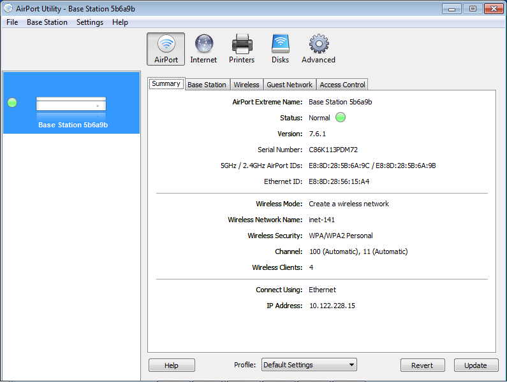Open the Base Station menu
The height and width of the screenshot is (382, 507).
(x=47, y=22)
